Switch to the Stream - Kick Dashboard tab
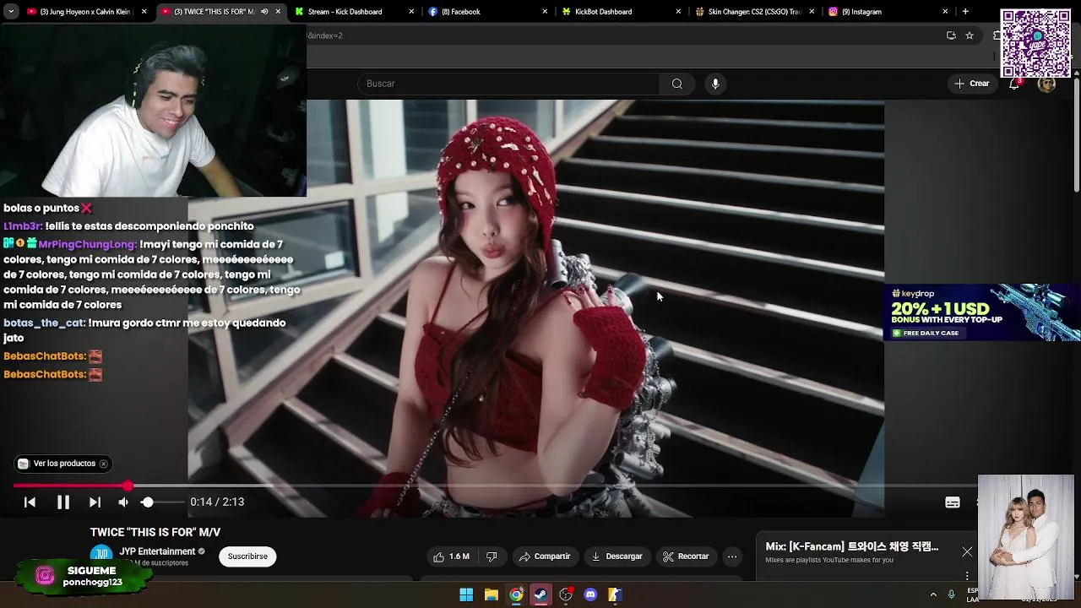Screen dimensions: 1081x608 pos(355,12)
